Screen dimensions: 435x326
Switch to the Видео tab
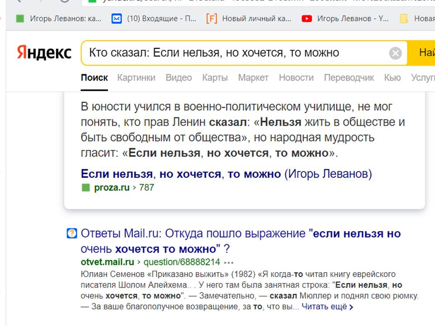pyautogui.click(x=179, y=77)
